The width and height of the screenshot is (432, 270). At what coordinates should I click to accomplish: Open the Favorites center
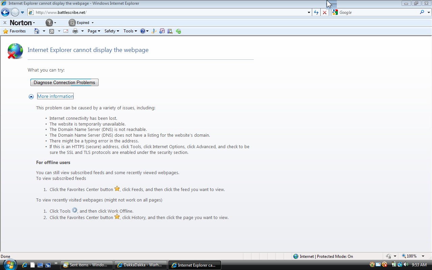[x=15, y=31]
